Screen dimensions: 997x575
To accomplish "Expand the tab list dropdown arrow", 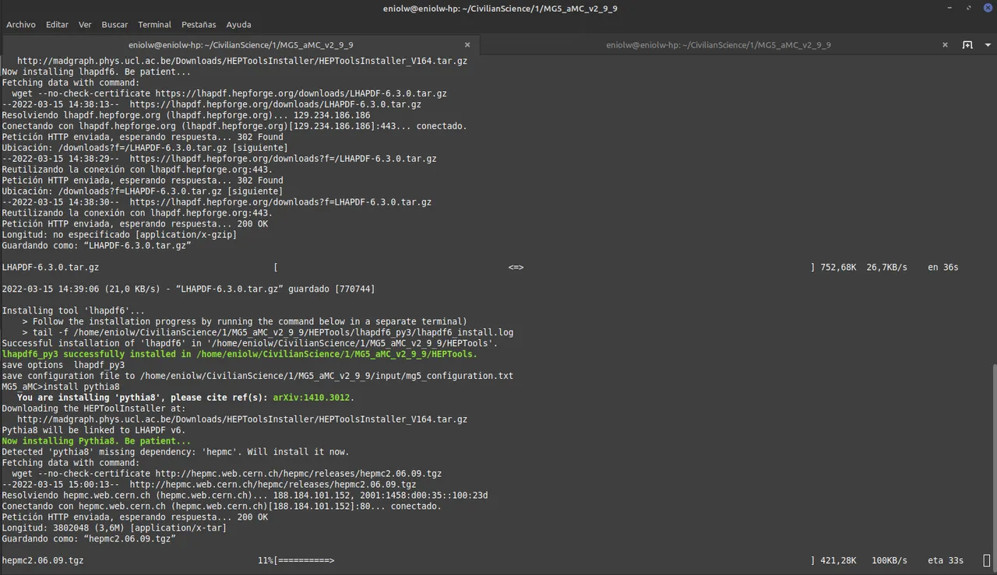I will pyautogui.click(x=986, y=45).
